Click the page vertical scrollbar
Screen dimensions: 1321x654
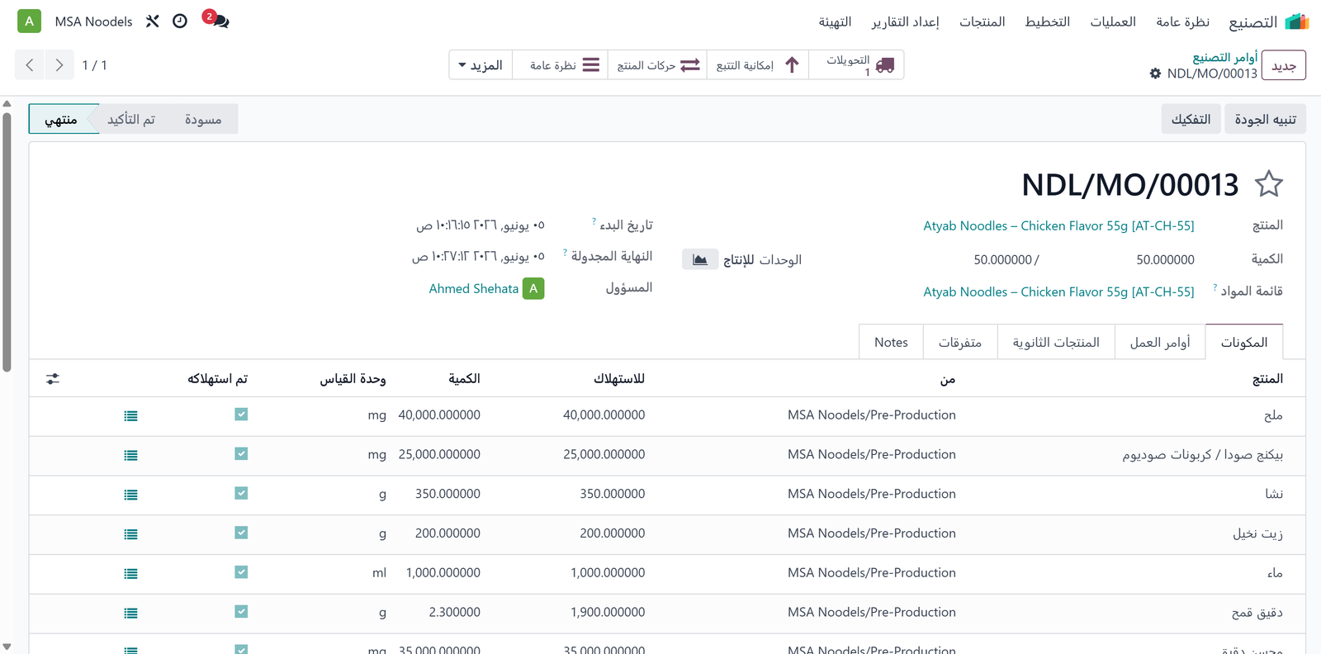coord(7,241)
